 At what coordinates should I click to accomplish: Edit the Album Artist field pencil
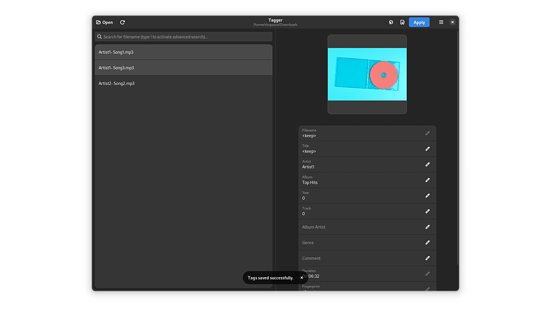[x=427, y=227]
